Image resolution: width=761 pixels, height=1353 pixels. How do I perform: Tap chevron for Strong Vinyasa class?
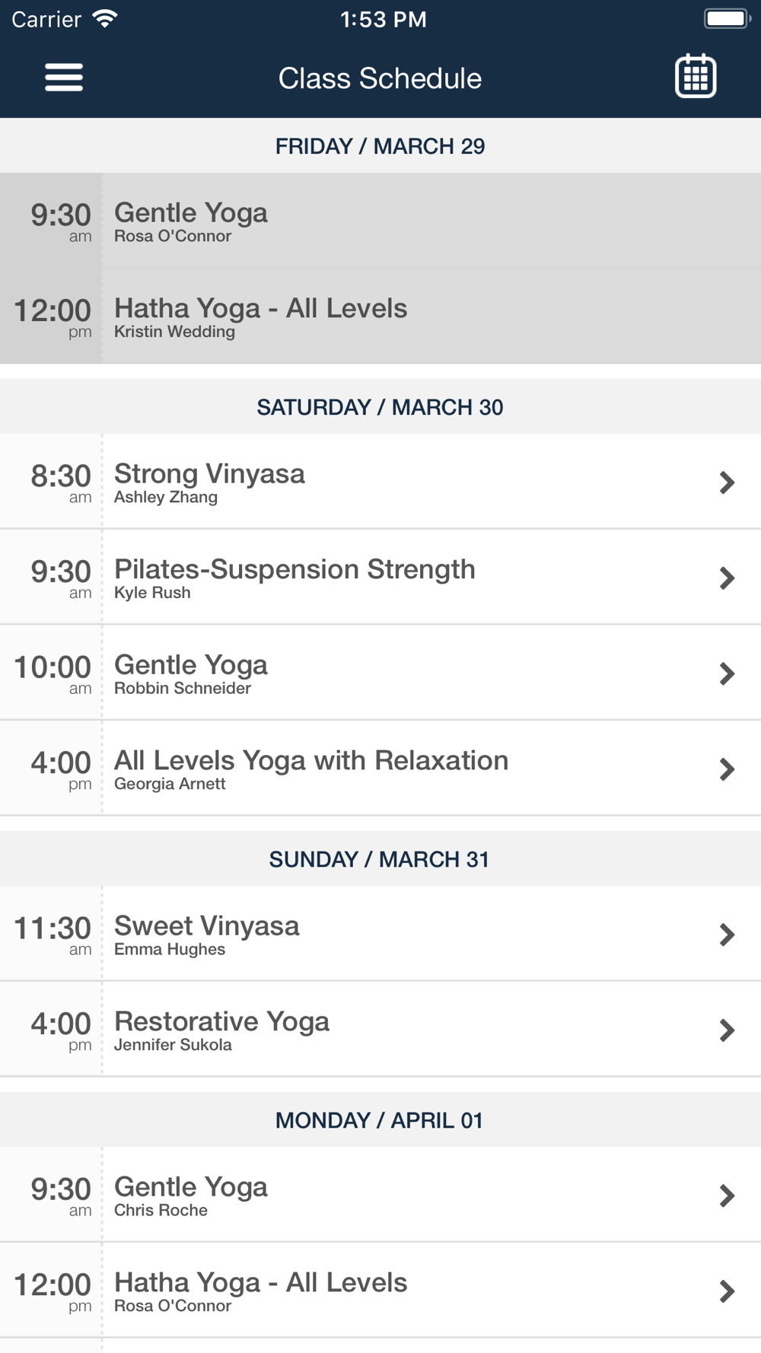pyautogui.click(x=727, y=482)
